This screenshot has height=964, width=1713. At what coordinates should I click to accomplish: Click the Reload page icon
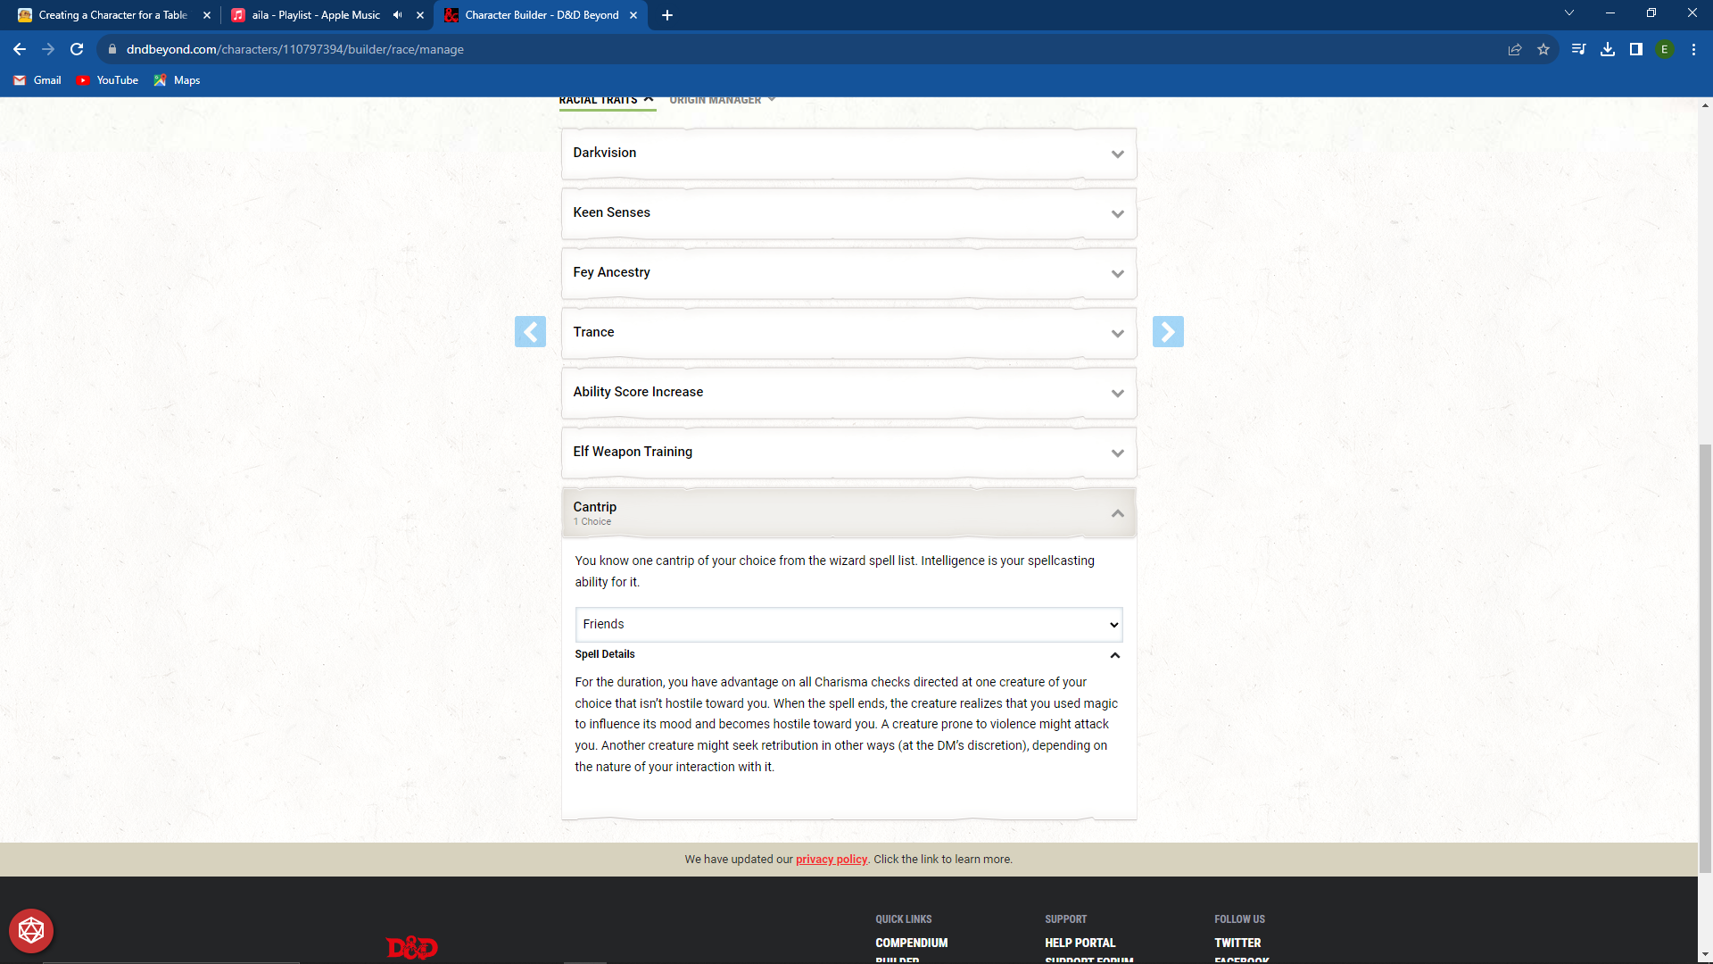pyautogui.click(x=76, y=49)
